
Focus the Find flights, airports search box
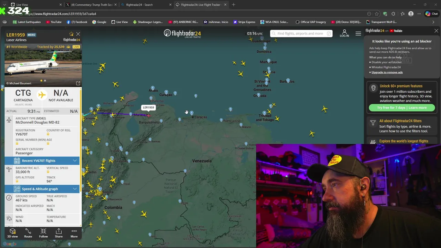pyautogui.click(x=301, y=33)
